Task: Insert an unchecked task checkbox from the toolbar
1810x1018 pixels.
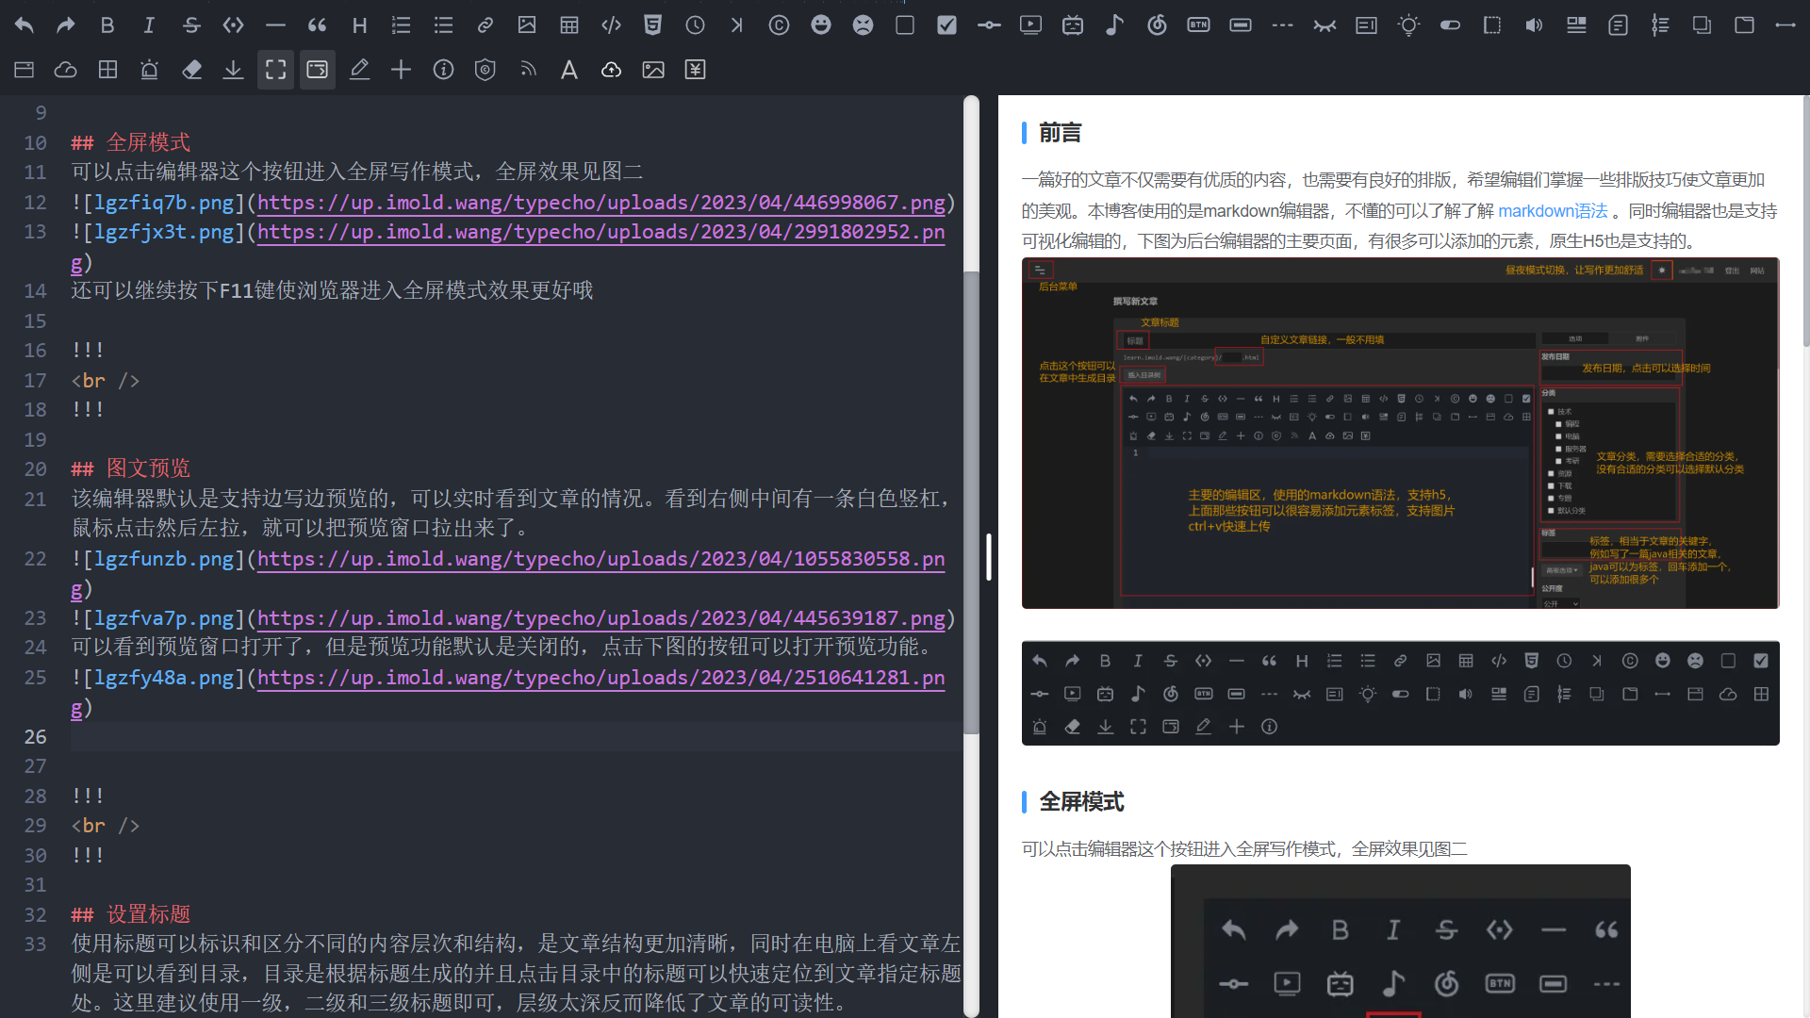Action: pyautogui.click(x=905, y=25)
